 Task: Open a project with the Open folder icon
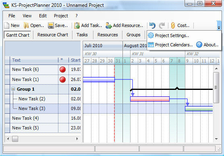pos(26,25)
